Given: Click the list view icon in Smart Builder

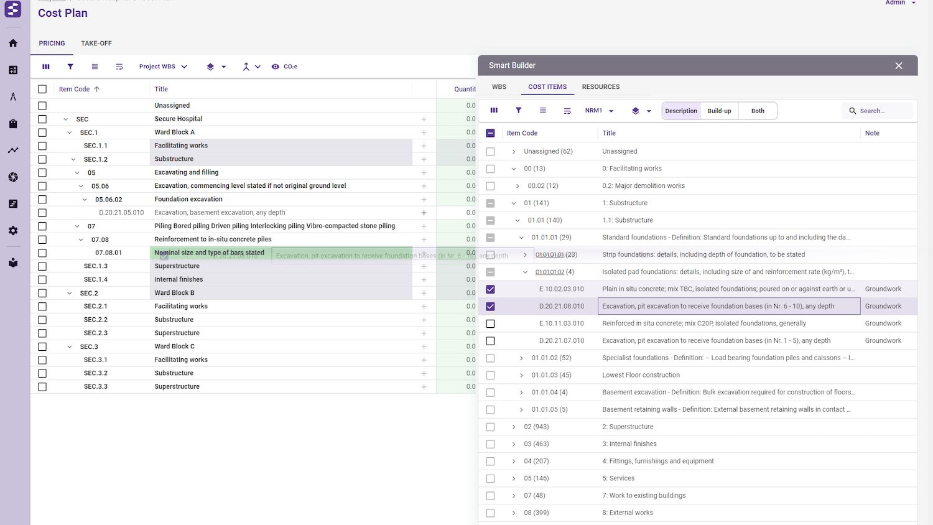Looking at the screenshot, I should 542,110.
